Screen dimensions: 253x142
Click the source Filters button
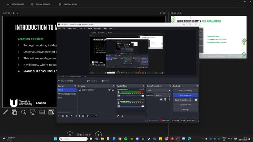pyautogui.click(x=105, y=81)
